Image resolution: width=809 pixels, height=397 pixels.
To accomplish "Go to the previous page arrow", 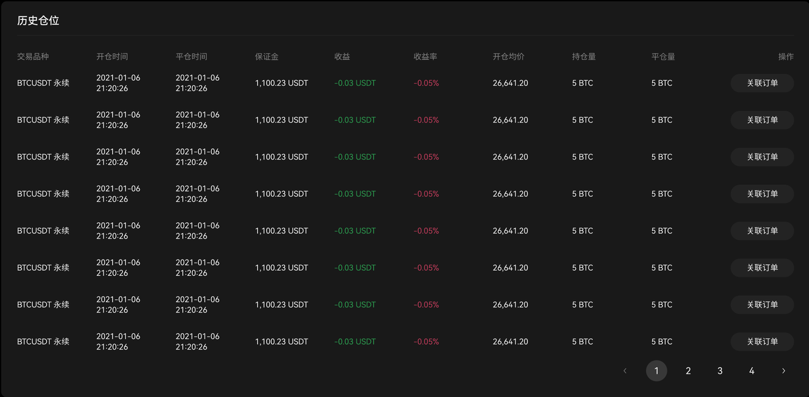I will point(625,371).
